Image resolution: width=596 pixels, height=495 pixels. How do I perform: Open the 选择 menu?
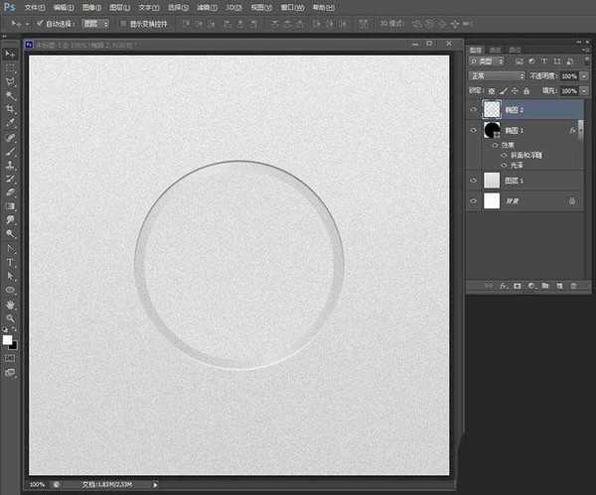click(177, 7)
